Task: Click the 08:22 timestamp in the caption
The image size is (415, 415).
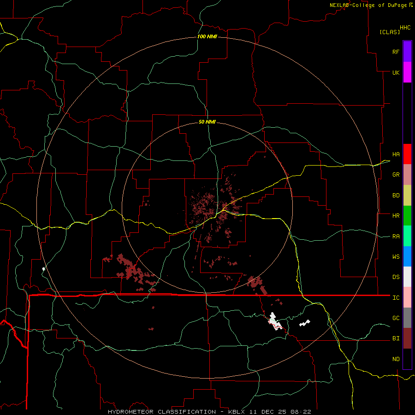Action: point(301,412)
